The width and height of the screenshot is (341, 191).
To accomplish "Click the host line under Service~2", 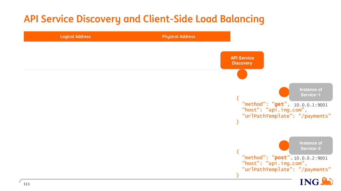I will click(x=274, y=163).
